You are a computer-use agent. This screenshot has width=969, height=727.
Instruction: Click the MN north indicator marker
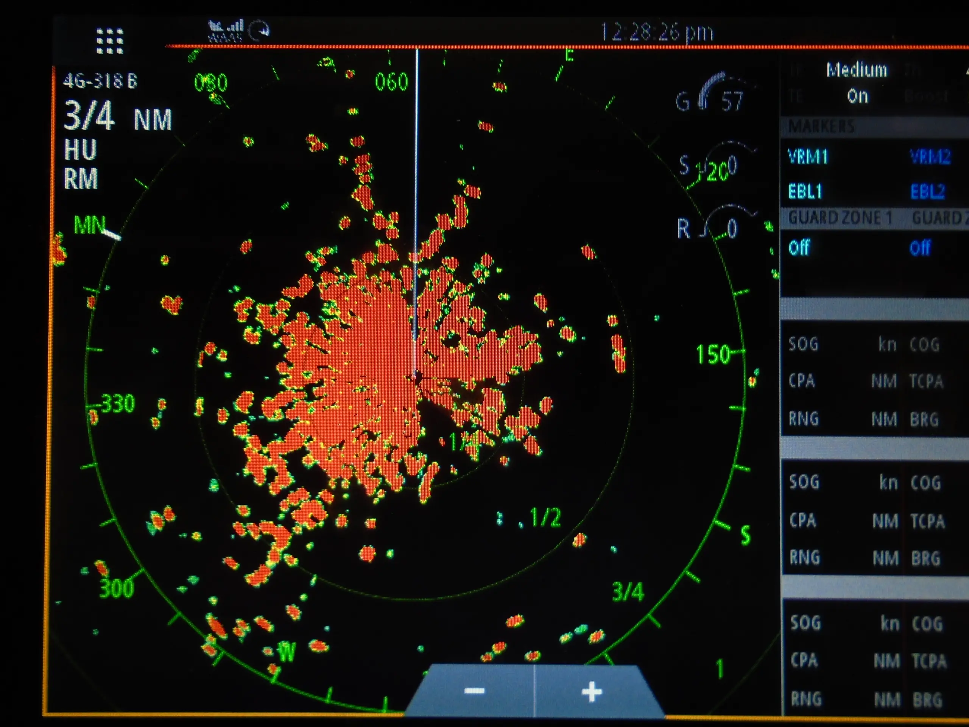(90, 225)
